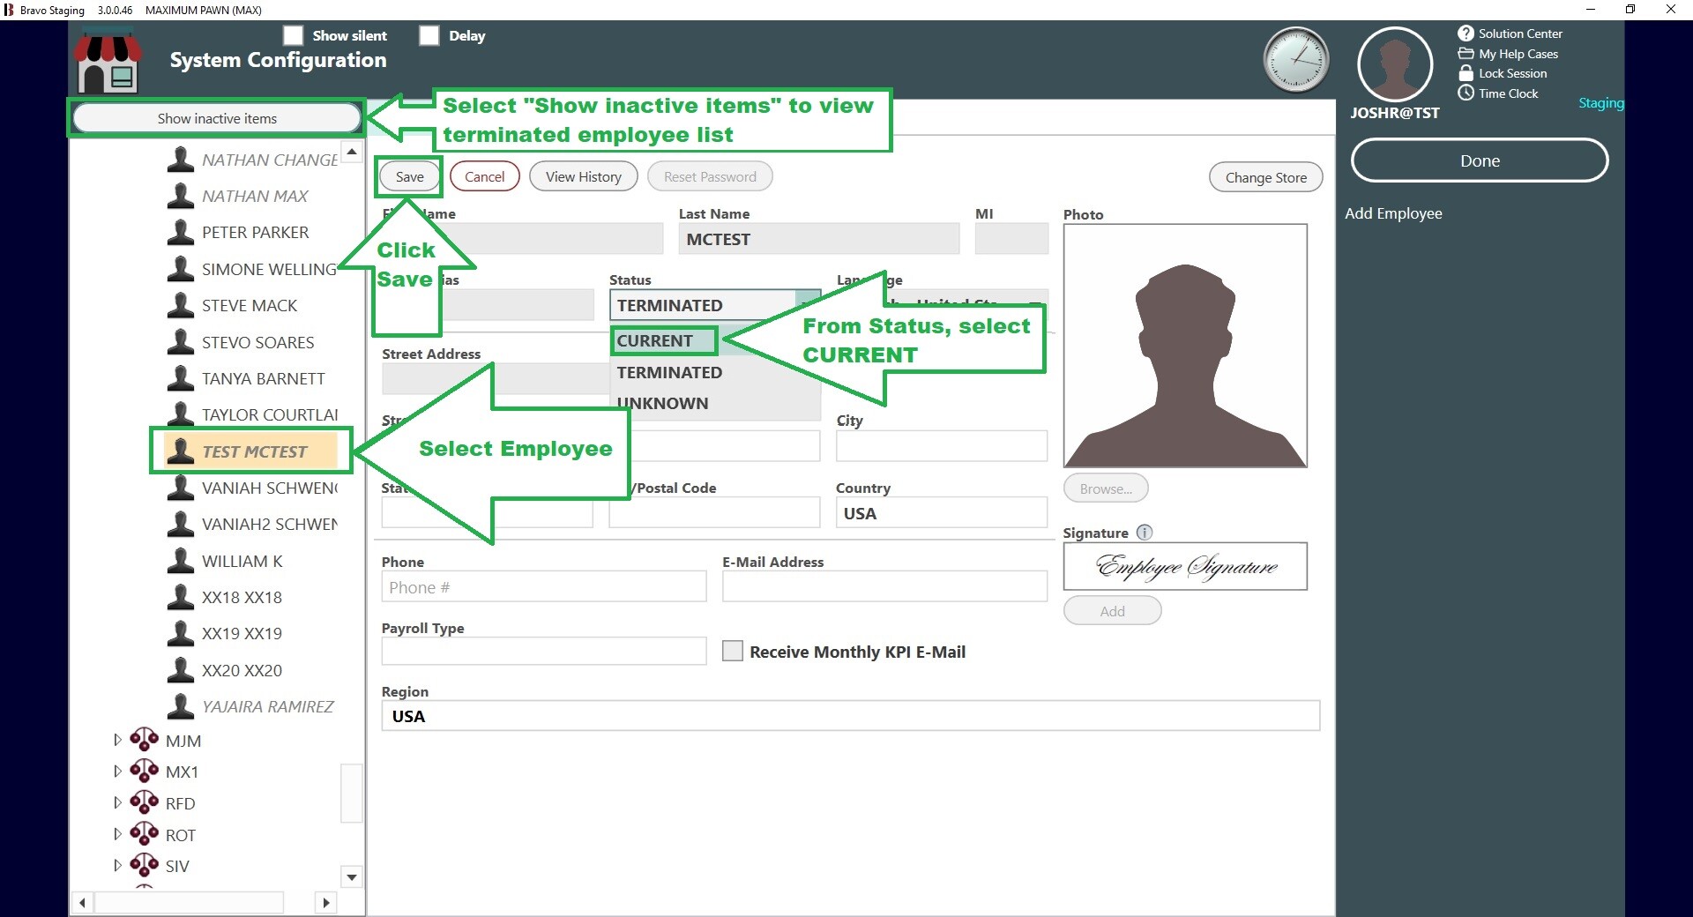Open Time Clock from header
The height and width of the screenshot is (917, 1693).
(x=1508, y=93)
